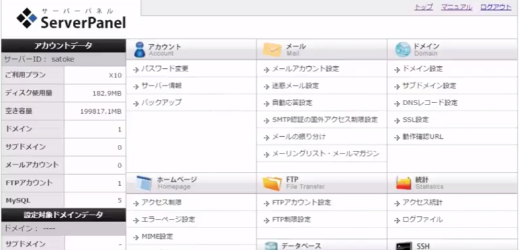Image resolution: width=519 pixels, height=250 pixels.
Task: Open サブドメイン設定
Action: click(x=429, y=86)
